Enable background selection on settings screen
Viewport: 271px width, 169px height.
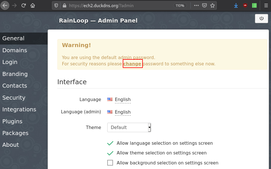point(110,163)
